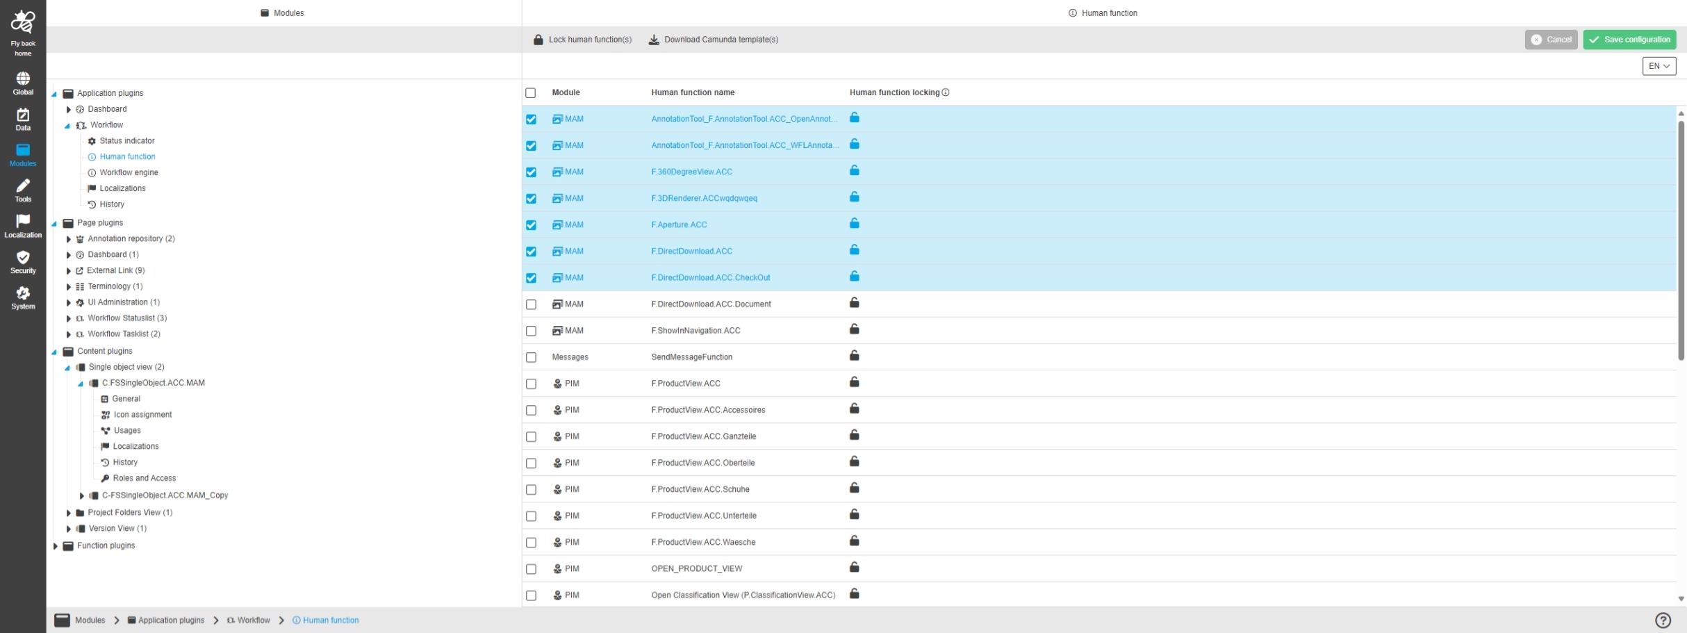
Task: Select Roles and Access tree item
Action: (x=144, y=479)
